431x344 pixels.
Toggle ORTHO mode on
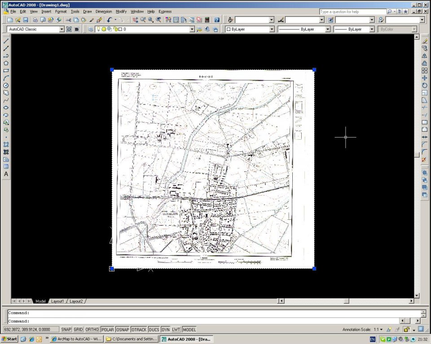pos(92,330)
